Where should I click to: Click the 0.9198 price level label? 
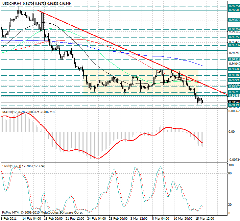[234, 96]
